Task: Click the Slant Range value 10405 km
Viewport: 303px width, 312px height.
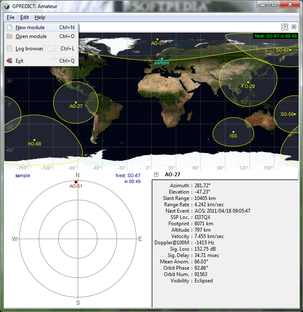Action: 205,198
